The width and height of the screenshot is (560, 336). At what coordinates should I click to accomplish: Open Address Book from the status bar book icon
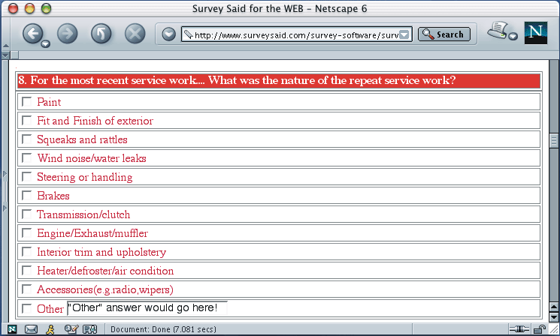point(90,329)
